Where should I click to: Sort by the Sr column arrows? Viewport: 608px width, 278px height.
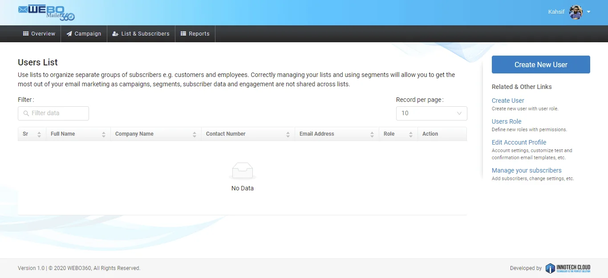(39, 134)
